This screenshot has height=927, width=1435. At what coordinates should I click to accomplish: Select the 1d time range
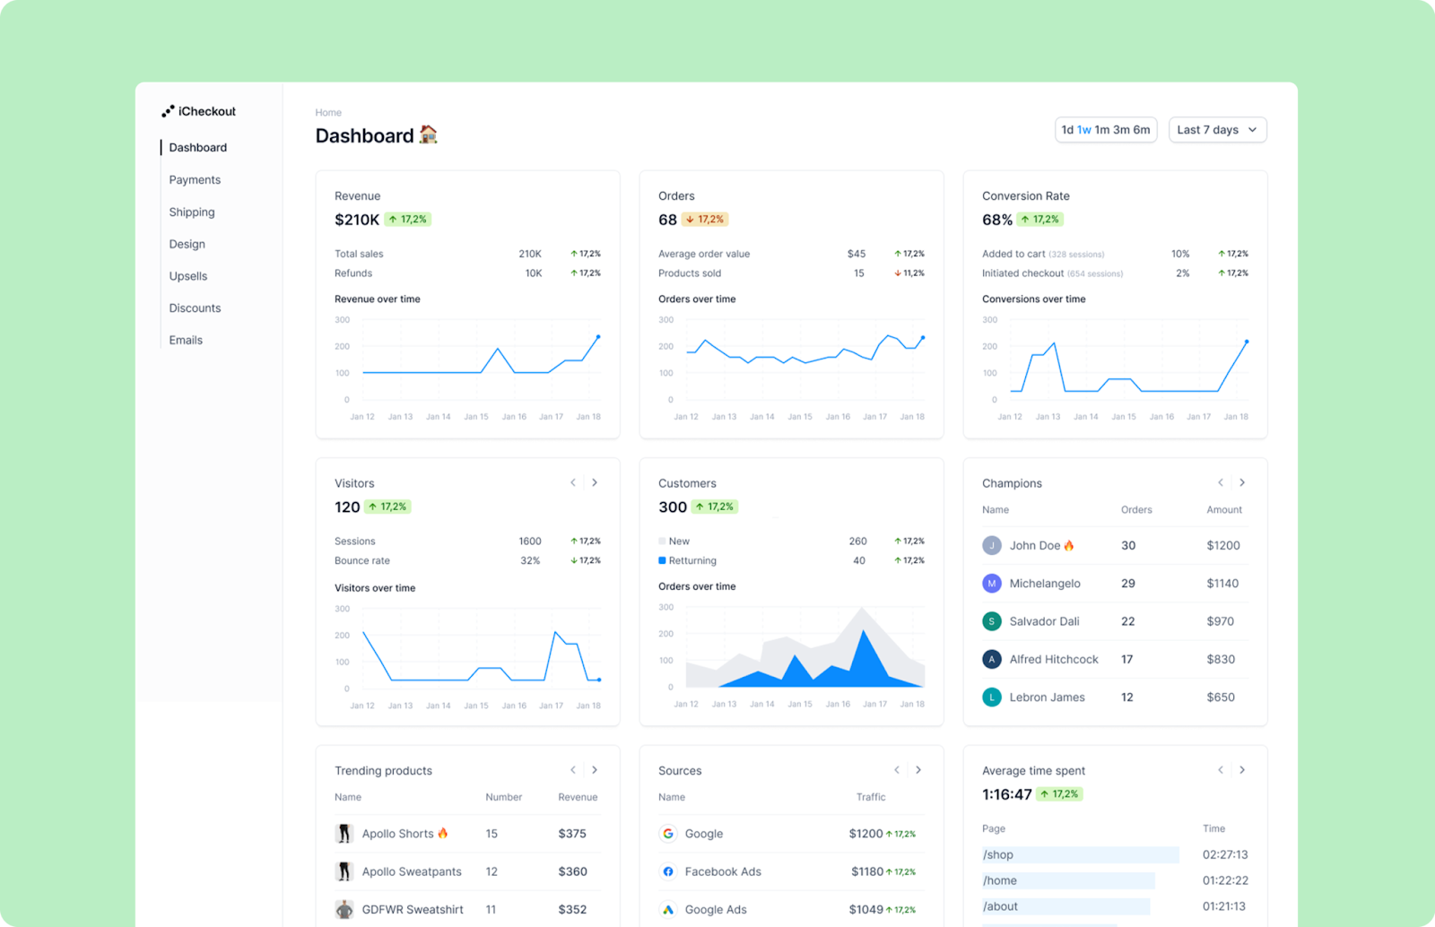tap(1067, 129)
